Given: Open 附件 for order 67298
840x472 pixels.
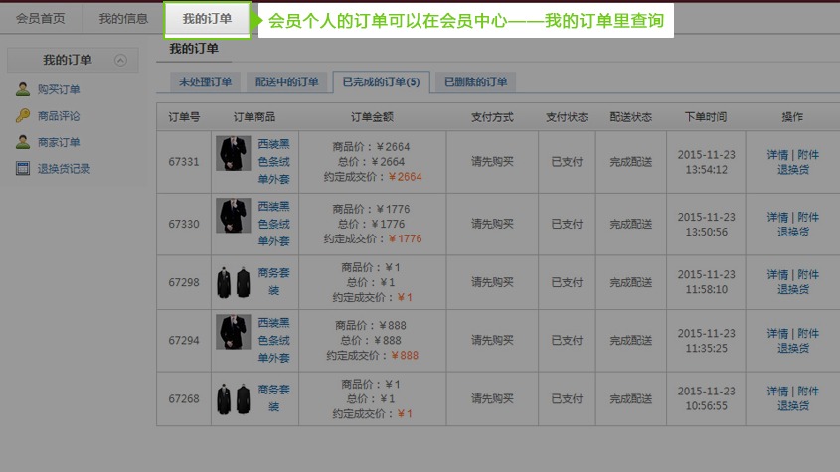Looking at the screenshot, I should click(x=808, y=274).
